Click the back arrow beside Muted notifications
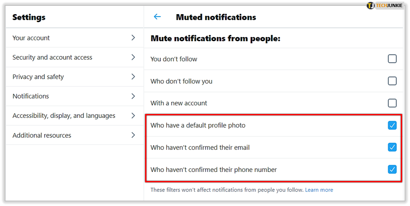Screen dimensions: 410x206 [157, 17]
